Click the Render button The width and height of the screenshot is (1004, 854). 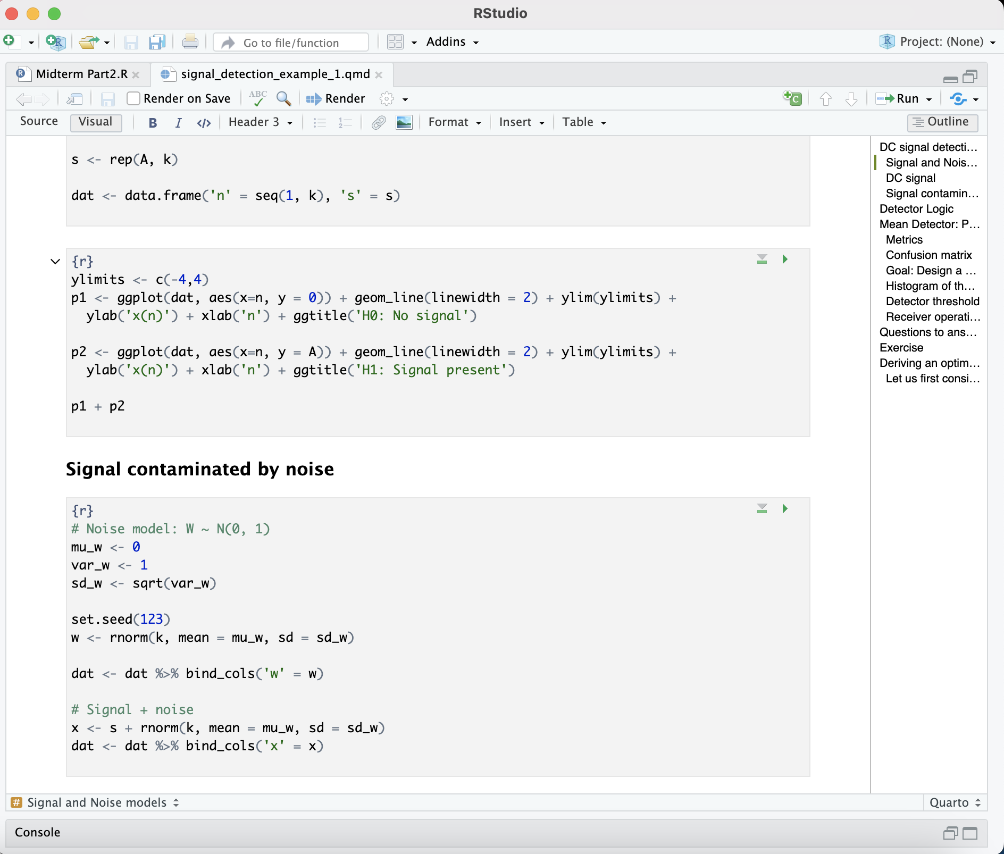(x=336, y=99)
